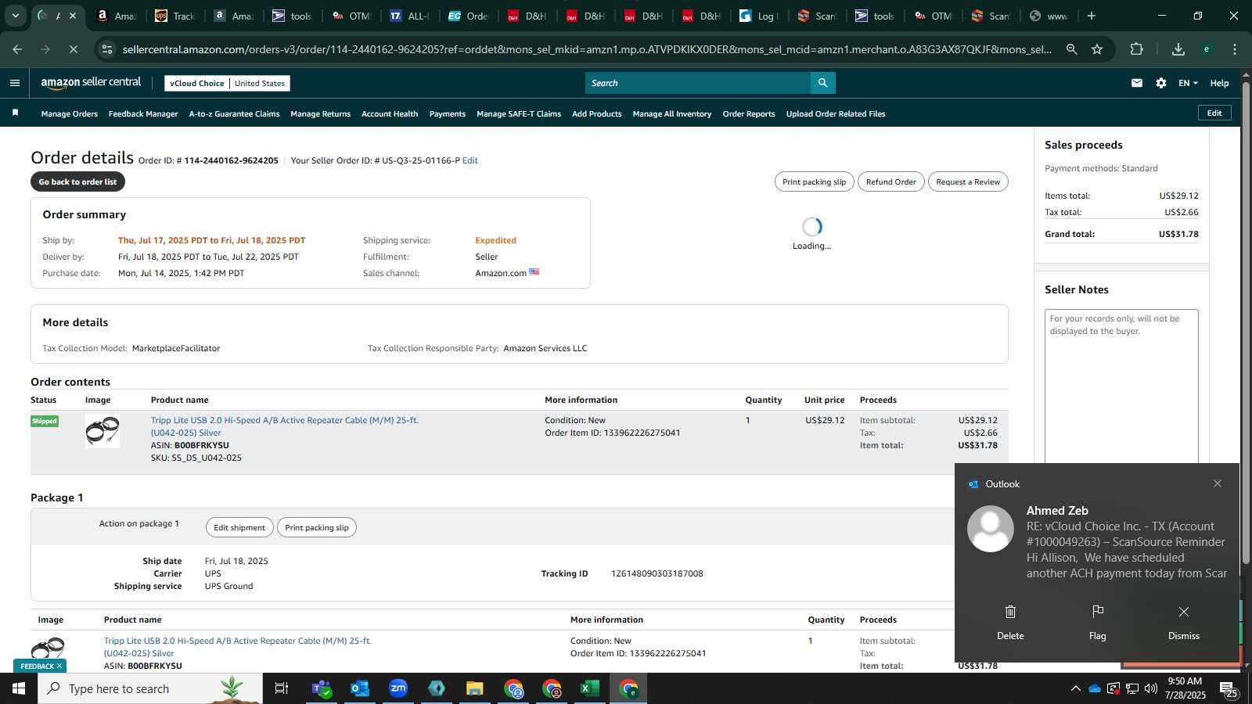This screenshot has width=1252, height=704.
Task: Open Excel from the taskbar
Action: (590, 688)
